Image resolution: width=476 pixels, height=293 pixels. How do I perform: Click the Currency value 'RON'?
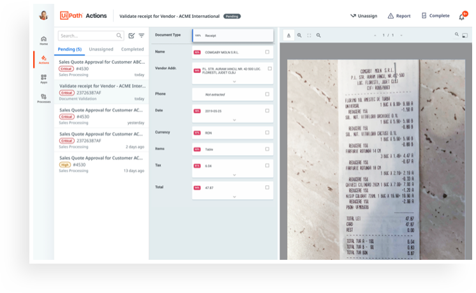coord(208,133)
